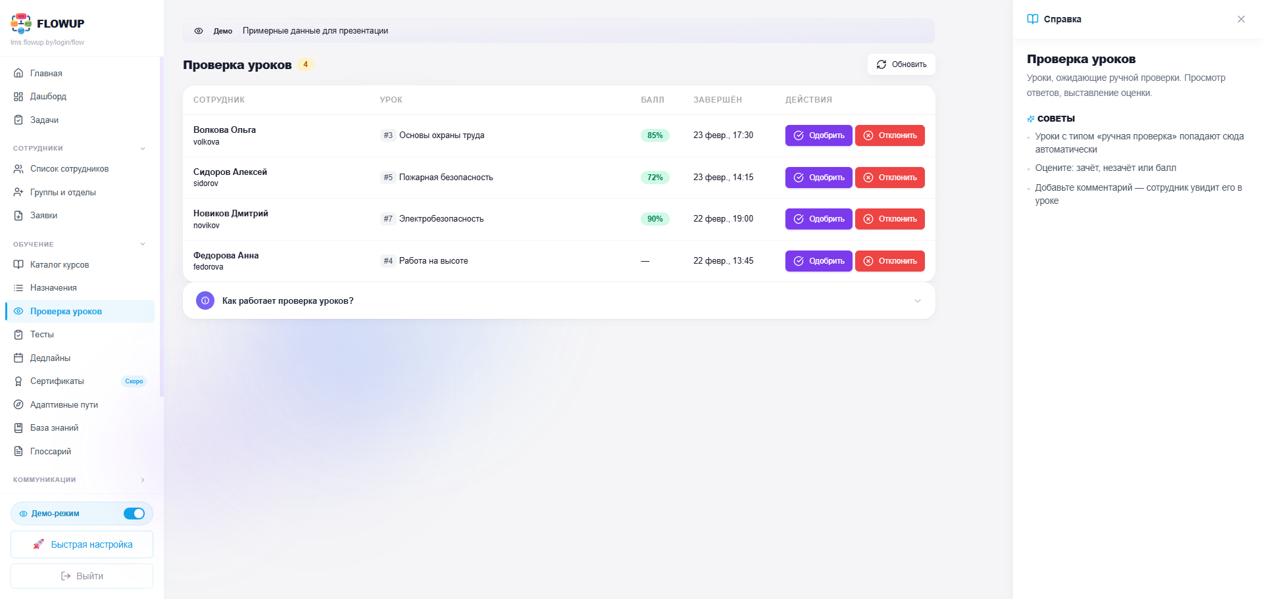This screenshot has height=599, width=1263.
Task: Click the 90% score badge
Action: [655, 219]
